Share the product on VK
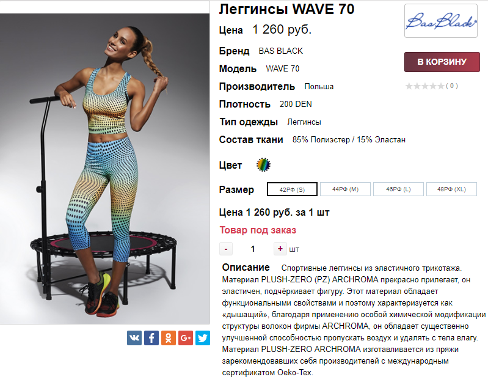The width and height of the screenshot is (488, 385). click(134, 338)
